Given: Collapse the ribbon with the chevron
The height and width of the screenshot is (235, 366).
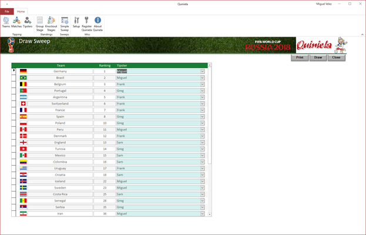Looking at the screenshot, I should [362, 35].
